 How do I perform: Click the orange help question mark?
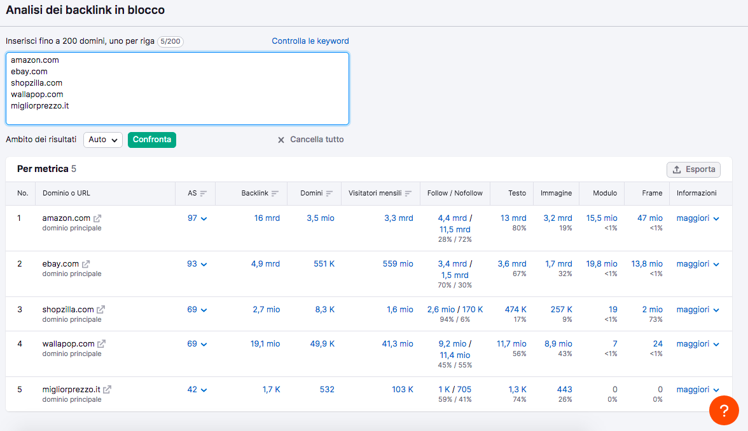click(x=724, y=411)
